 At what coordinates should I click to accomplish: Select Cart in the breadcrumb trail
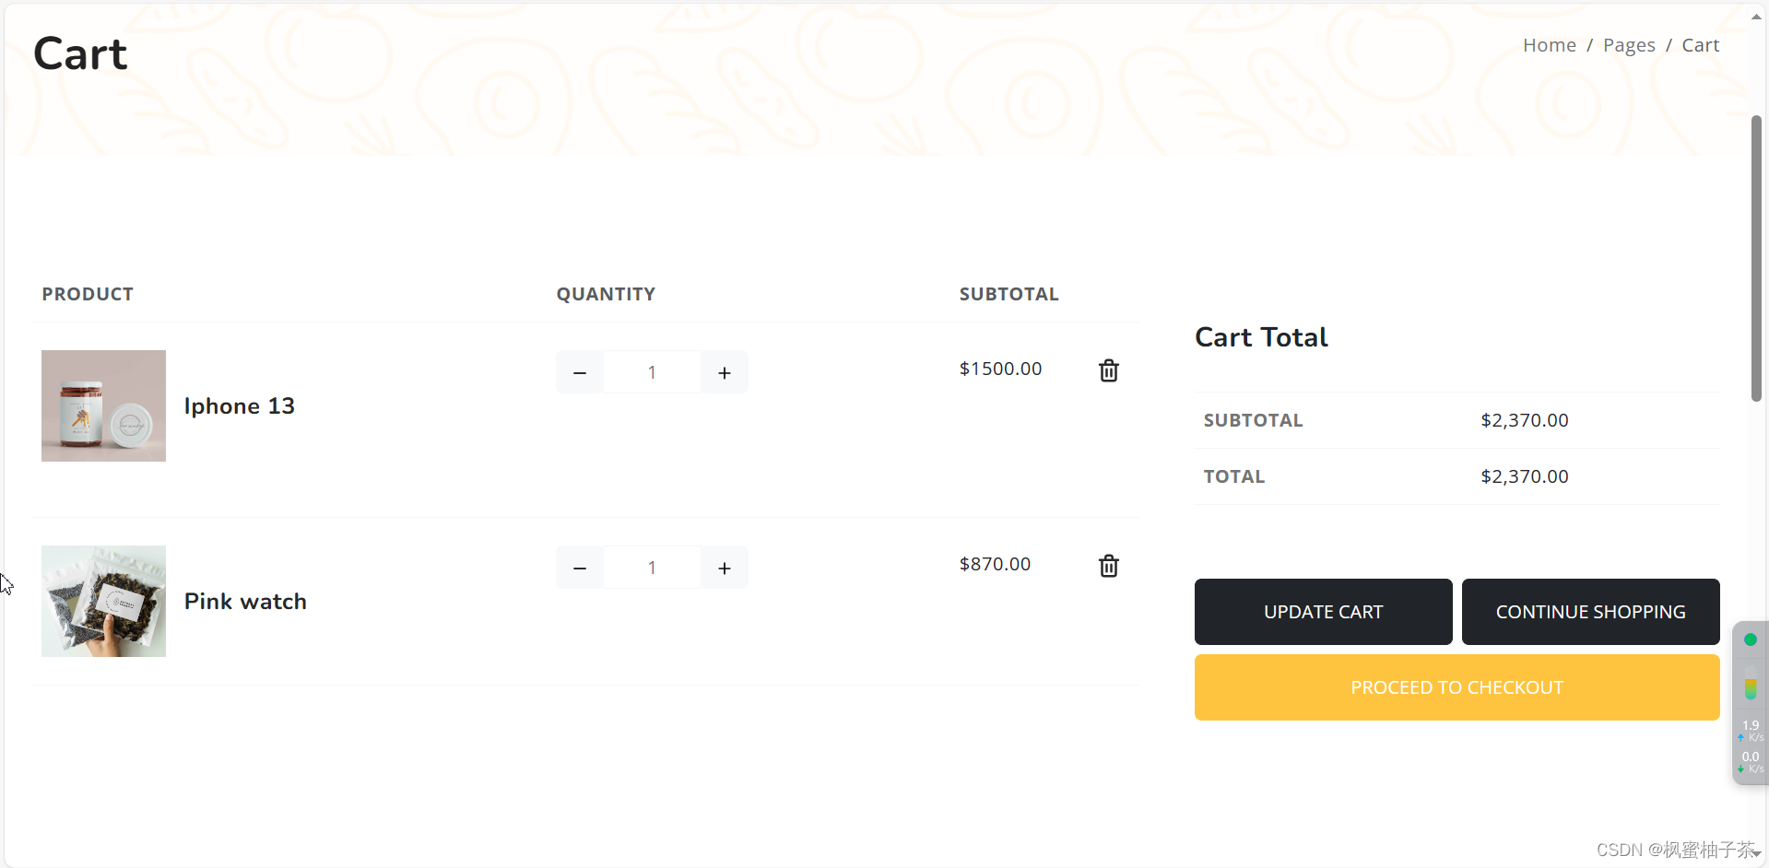coord(1701,44)
